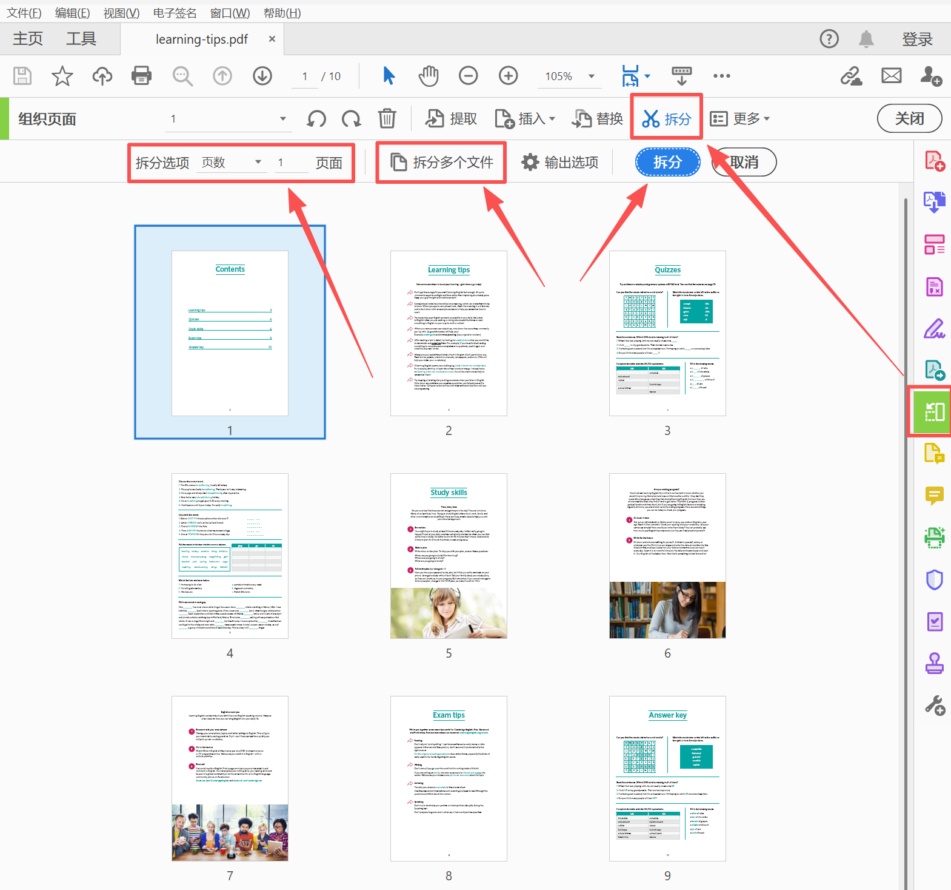Screen dimensions: 951x890
Task: Select page 5 Study skills thumbnail
Action: pyautogui.click(x=449, y=556)
